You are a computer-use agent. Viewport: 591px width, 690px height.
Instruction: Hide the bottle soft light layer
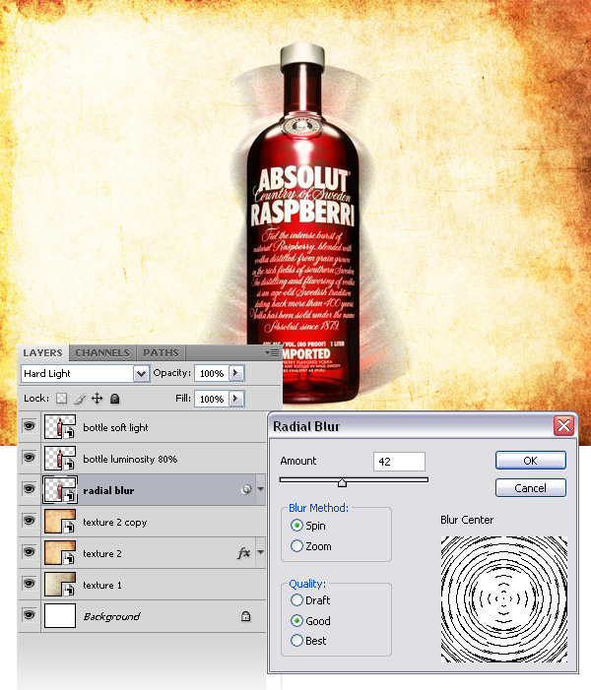30,426
